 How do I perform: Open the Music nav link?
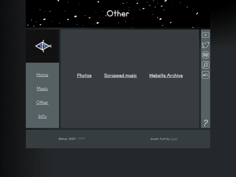(42, 88)
